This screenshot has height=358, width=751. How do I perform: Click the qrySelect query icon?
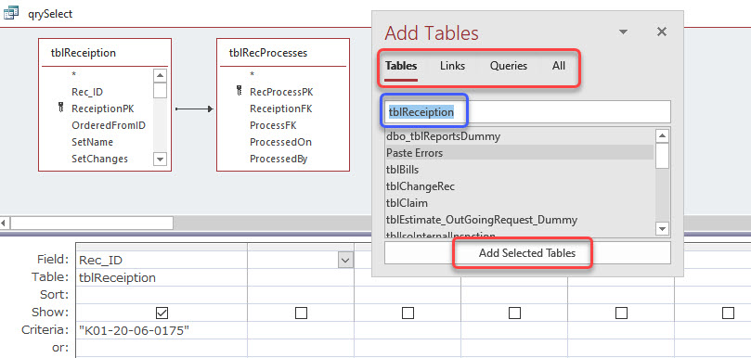(x=11, y=13)
